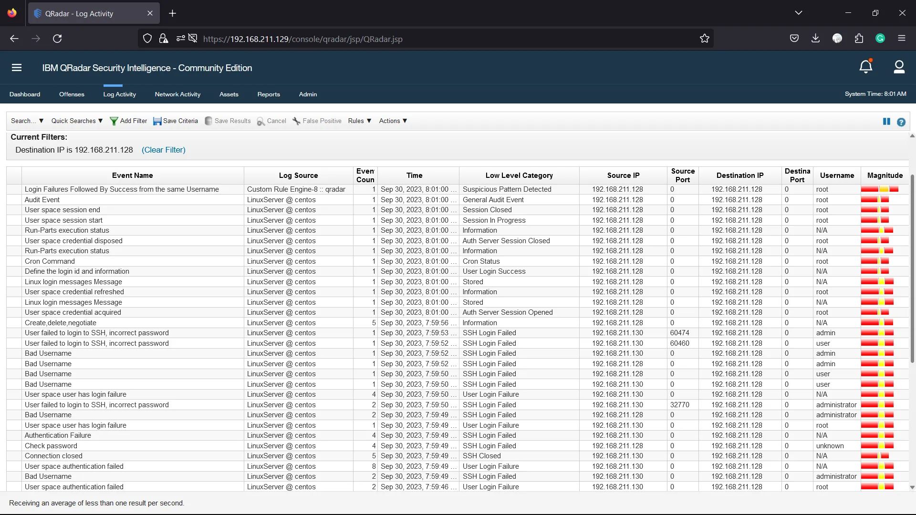The height and width of the screenshot is (515, 916).
Task: Click the Offenses menu item
Action: [71, 93]
